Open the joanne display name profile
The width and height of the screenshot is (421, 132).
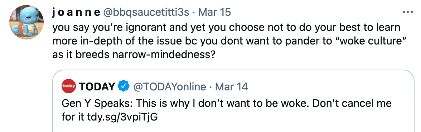tap(76, 12)
